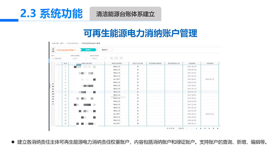Click the date cell 2022-06-15
Screen dimensions: 280x157
coord(192,114)
